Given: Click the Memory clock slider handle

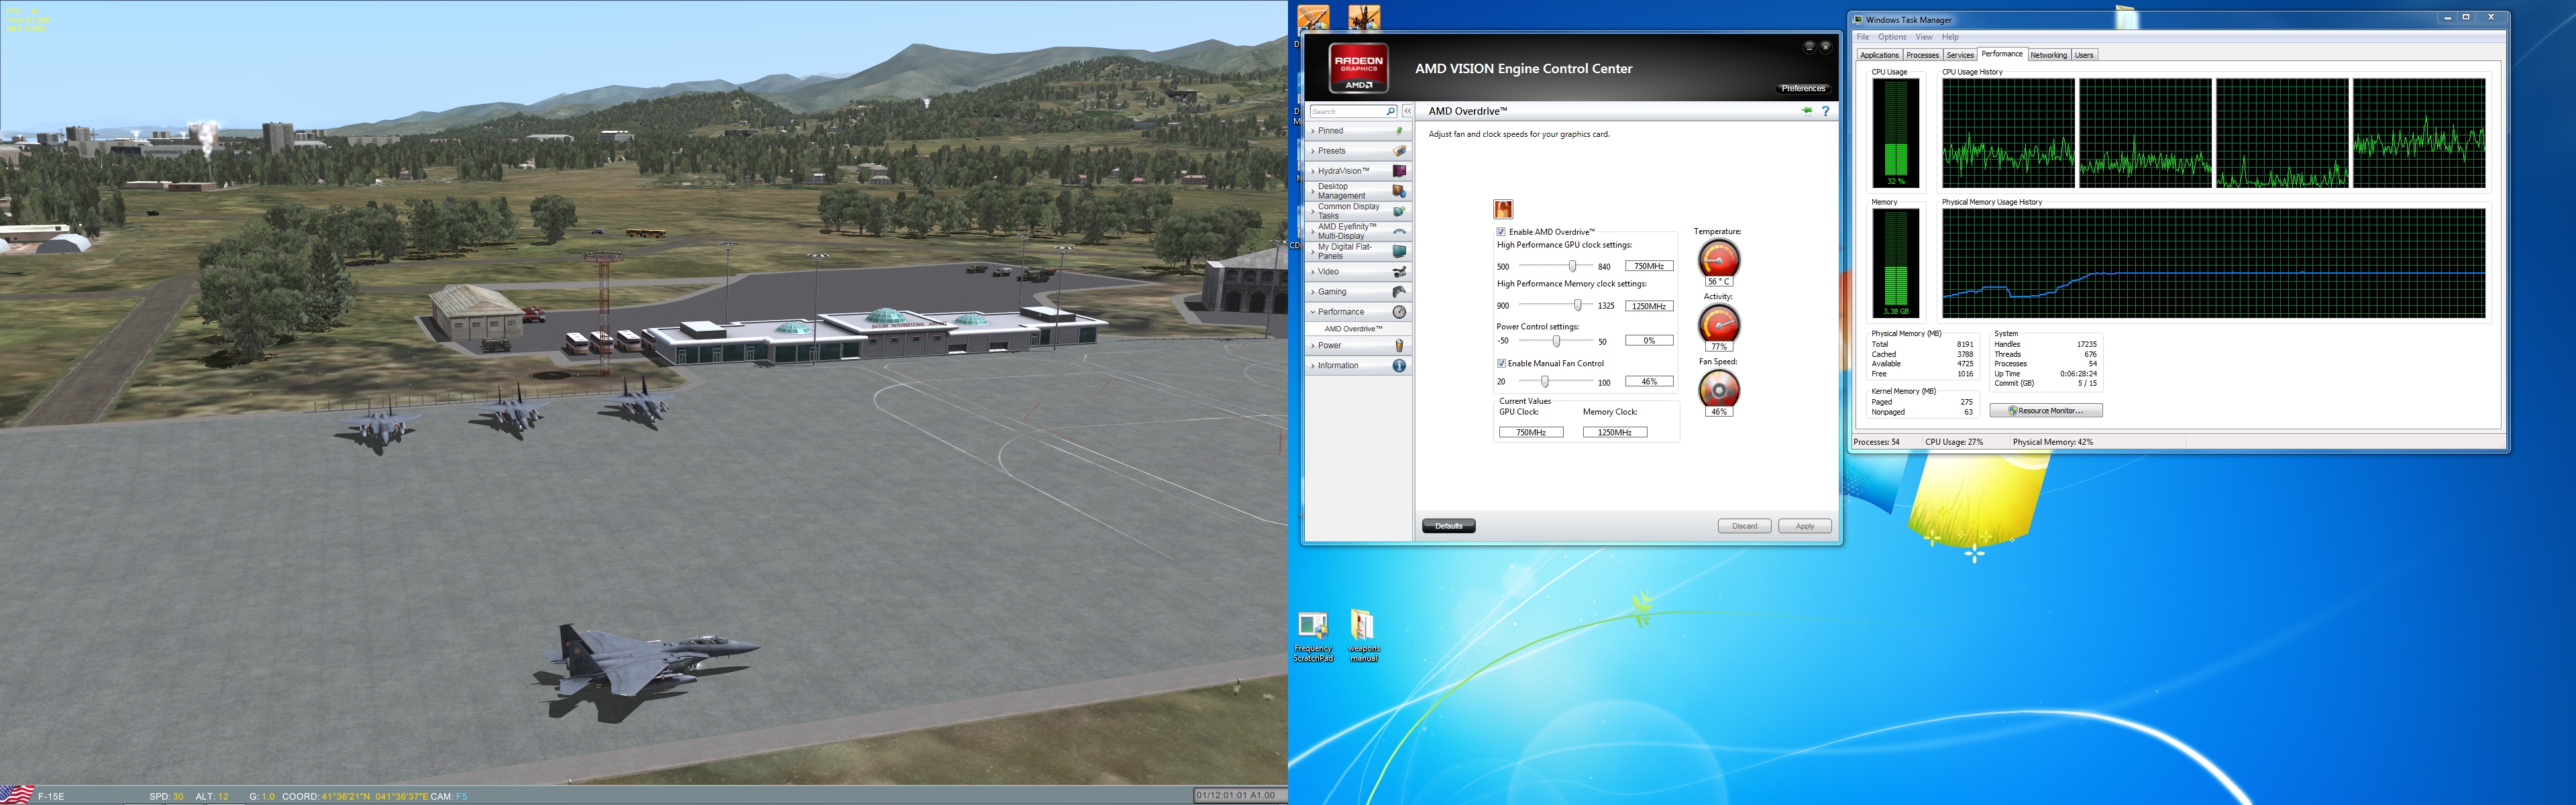Looking at the screenshot, I should click(x=1578, y=305).
